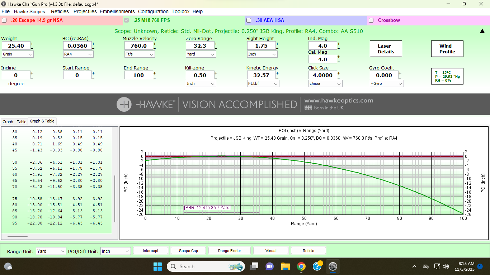The image size is (490, 275).
Task: Decrease Sight Height with minus stepper
Action: point(277,48)
